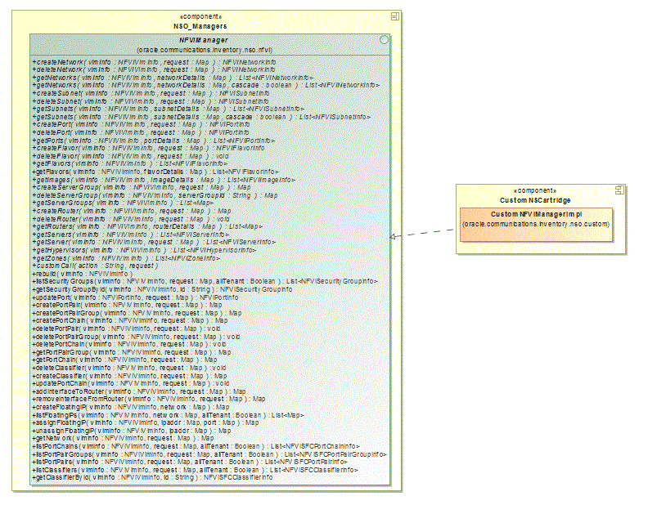Select the createPortPairGroup operation row
This screenshot has width=648, height=505.
click(x=137, y=313)
